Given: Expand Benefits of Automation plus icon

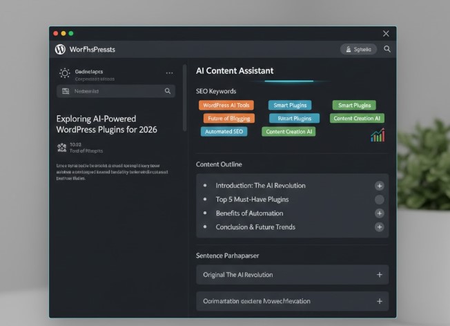Looking at the screenshot, I should tap(380, 213).
